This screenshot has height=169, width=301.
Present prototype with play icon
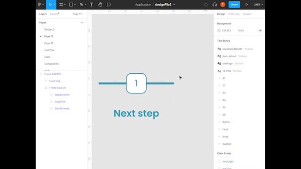[246, 4]
